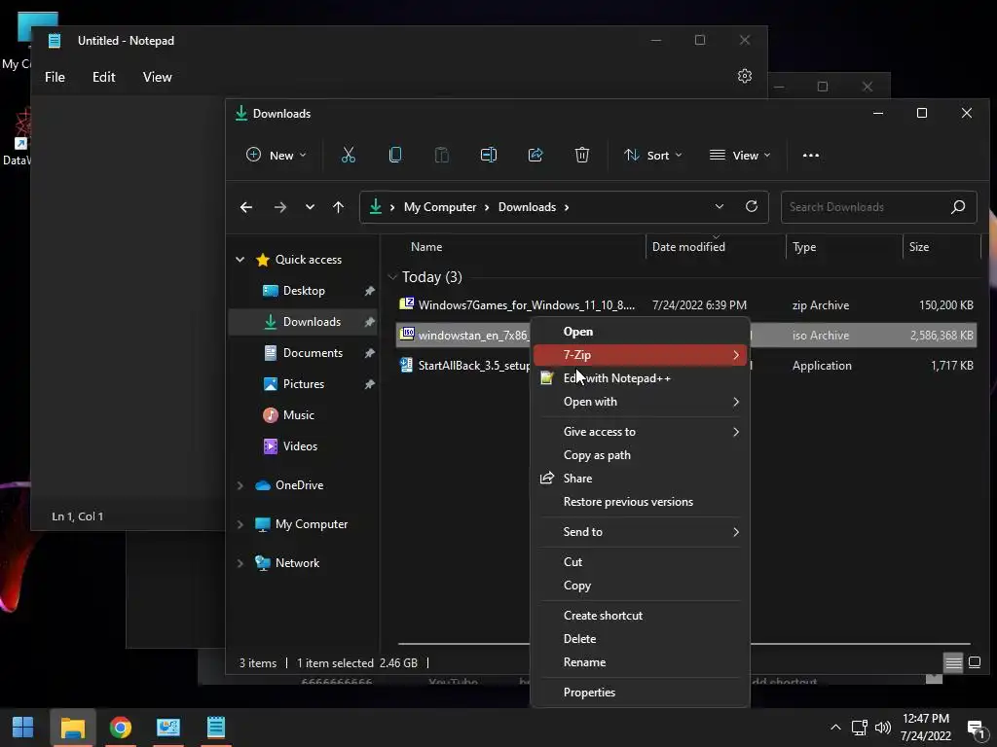Open the View dropdown

click(740, 155)
